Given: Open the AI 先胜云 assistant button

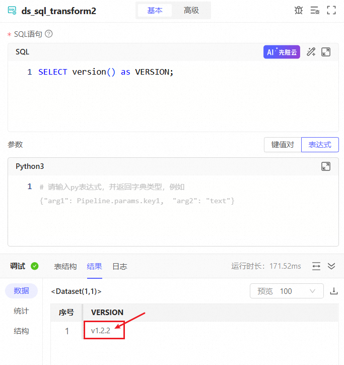Looking at the screenshot, I should [x=282, y=52].
